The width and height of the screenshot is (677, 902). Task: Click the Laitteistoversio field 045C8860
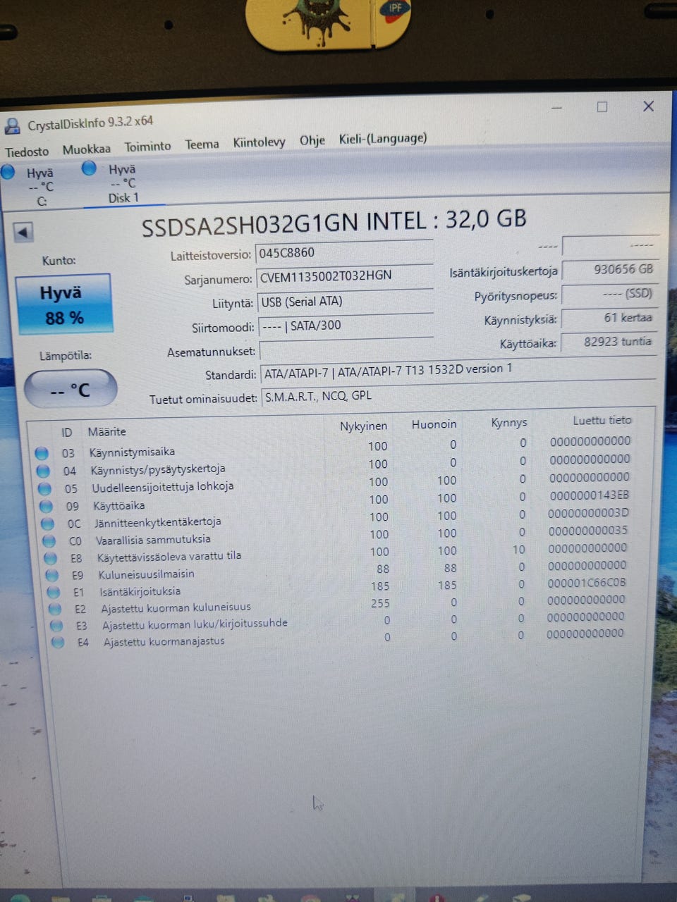[x=344, y=252]
